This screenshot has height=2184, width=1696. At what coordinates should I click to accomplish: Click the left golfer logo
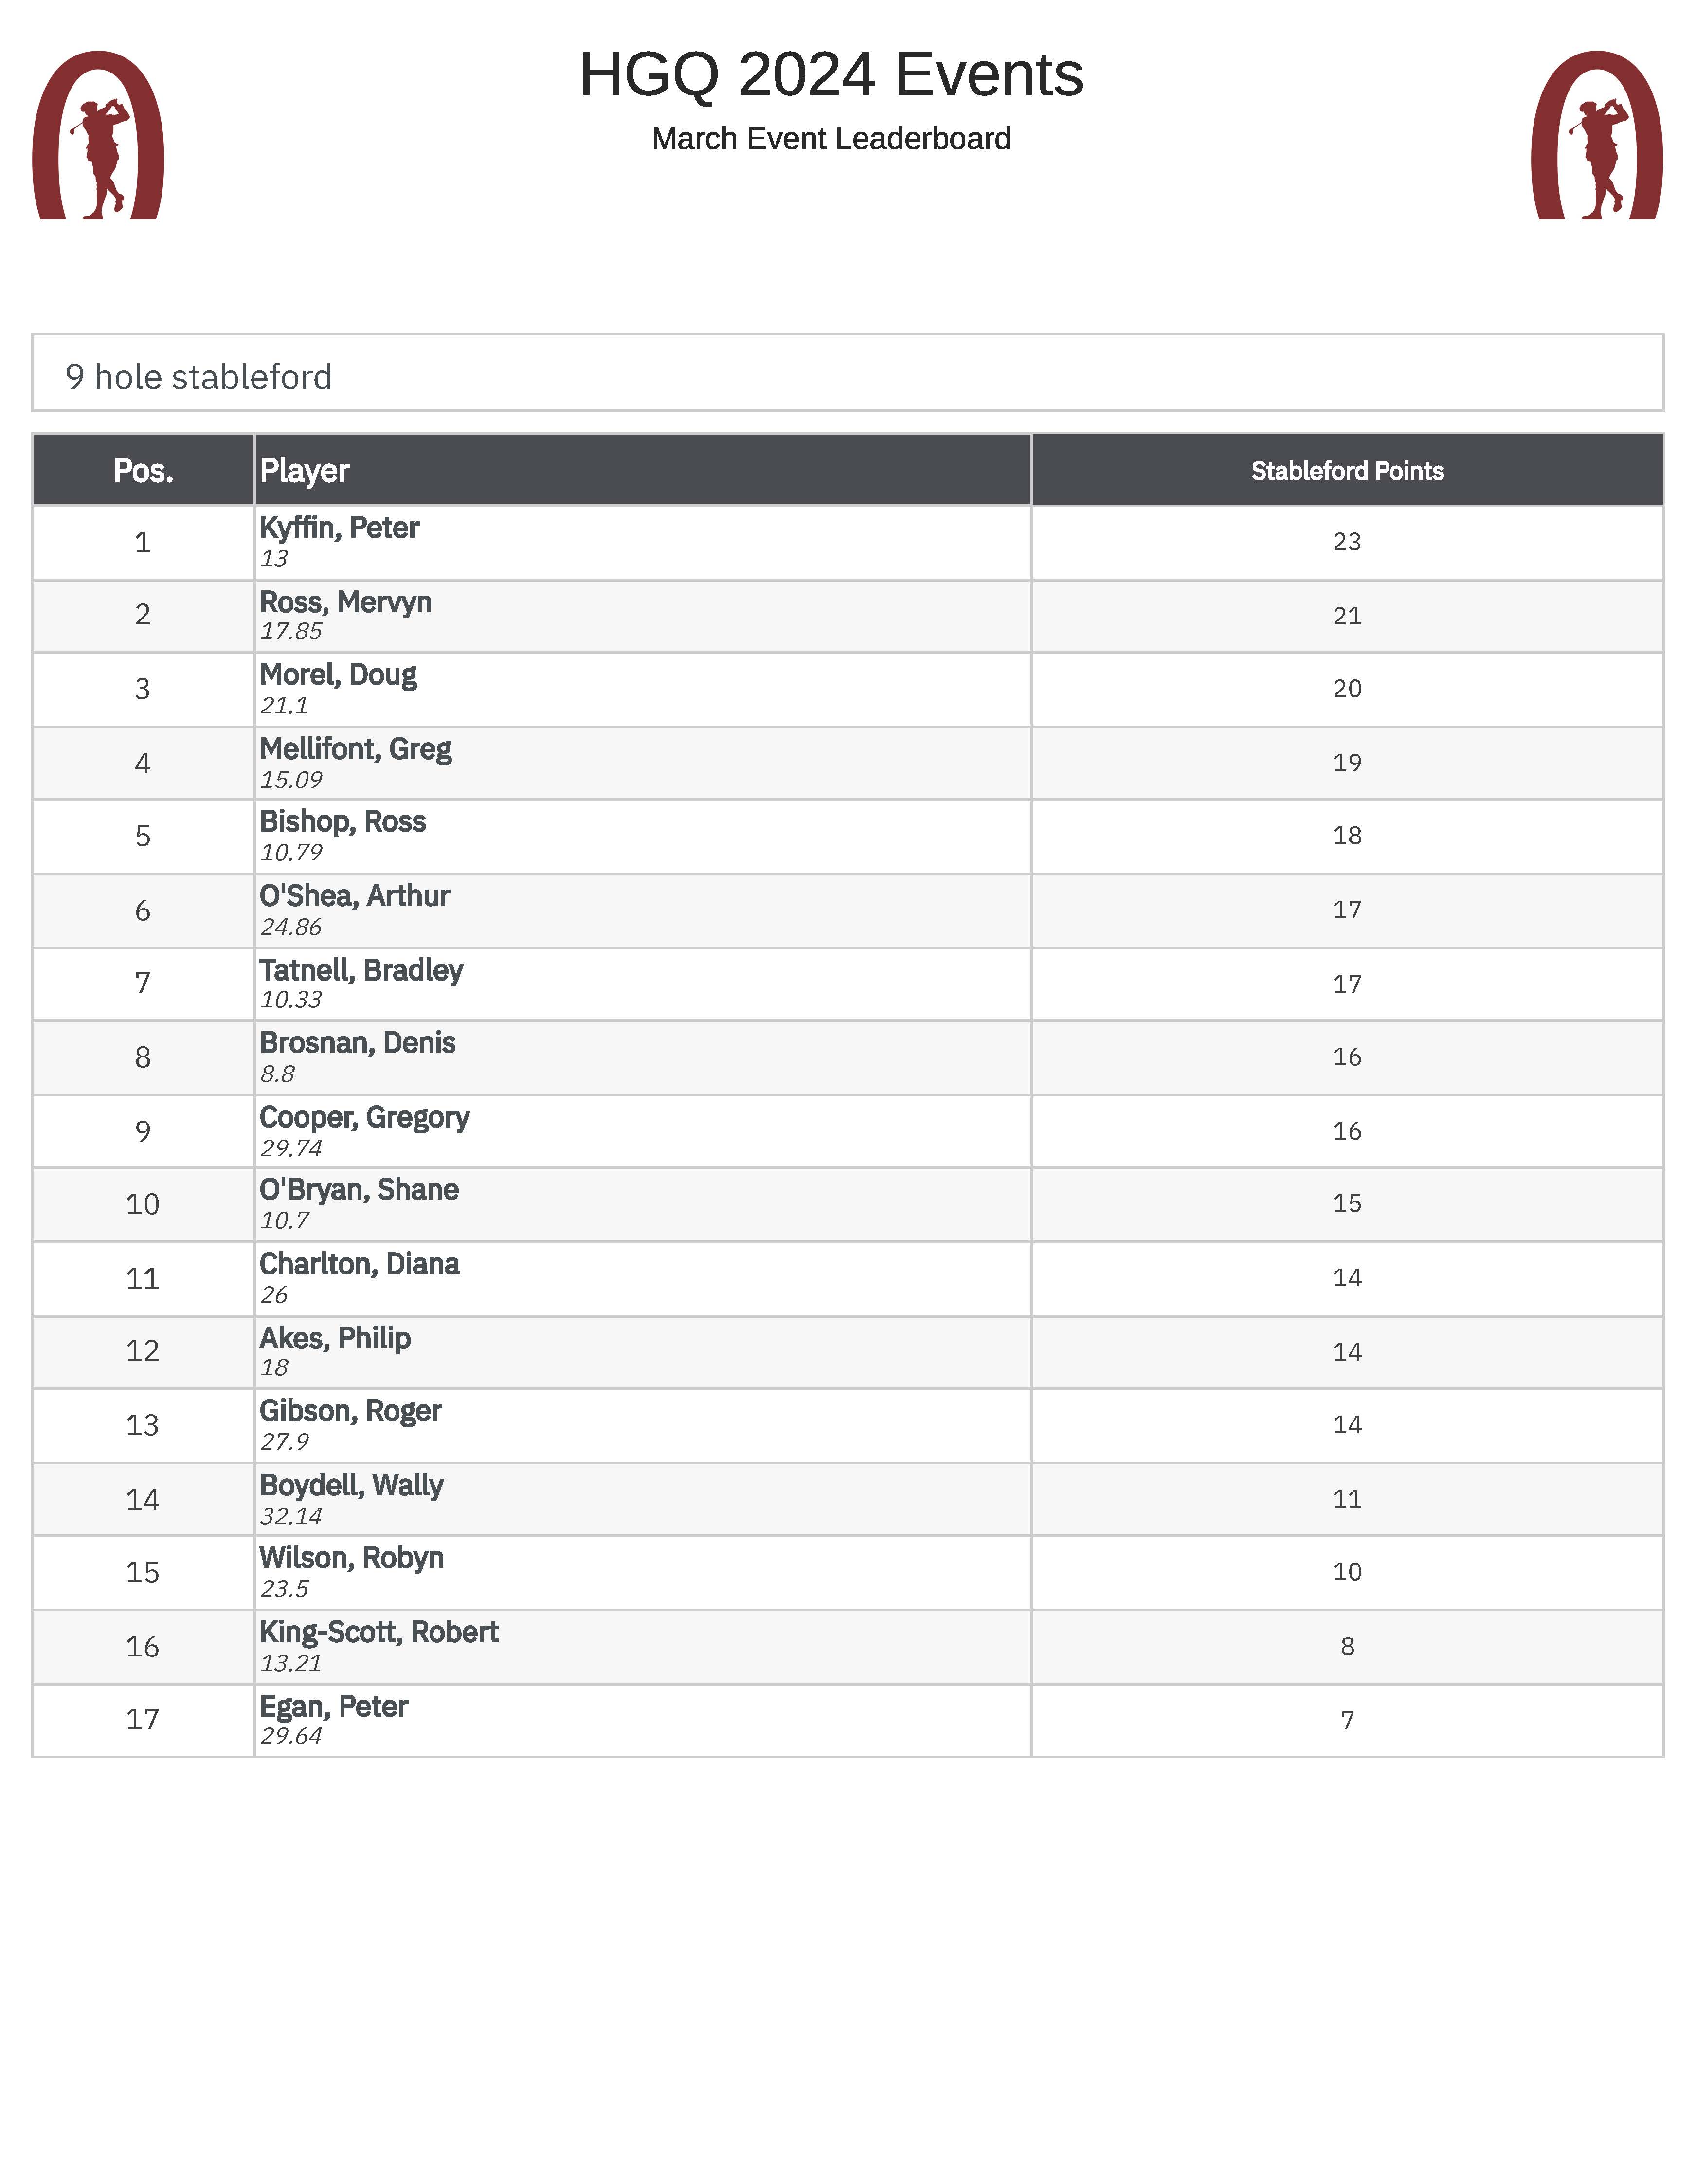98,136
